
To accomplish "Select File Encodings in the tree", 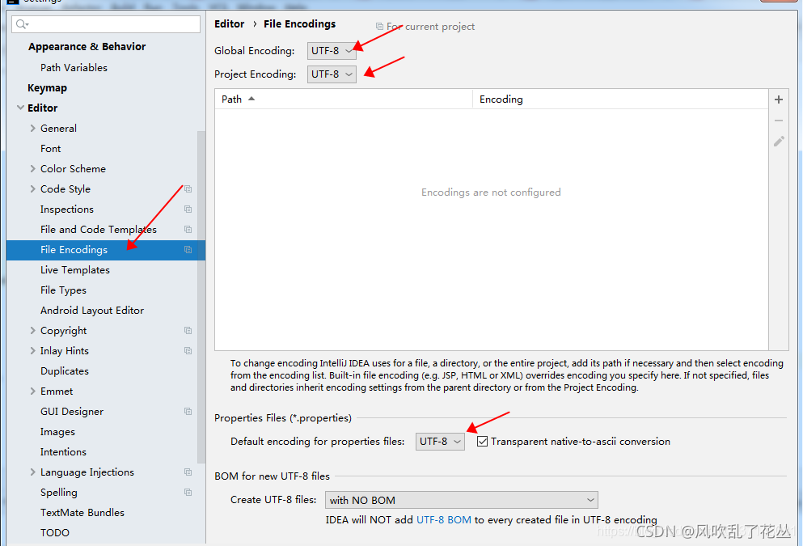I will (106, 250).
